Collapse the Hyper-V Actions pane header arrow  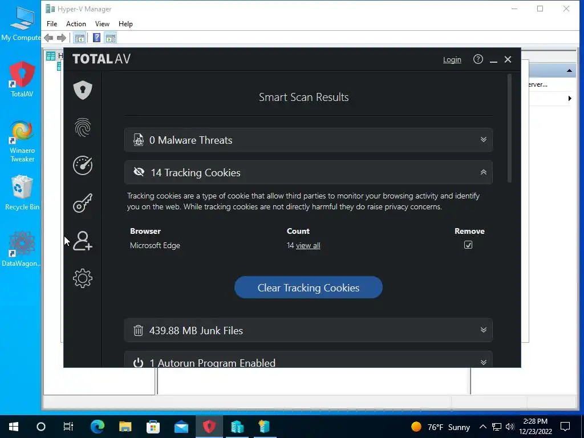click(569, 70)
